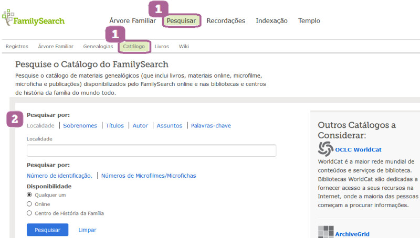Click the FamilySearch tree logo

(33, 18)
